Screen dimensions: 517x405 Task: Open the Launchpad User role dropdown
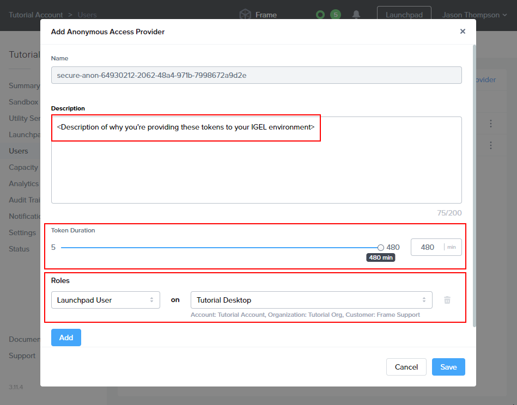click(x=105, y=300)
